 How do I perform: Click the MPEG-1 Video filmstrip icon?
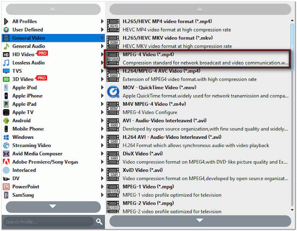113,191
